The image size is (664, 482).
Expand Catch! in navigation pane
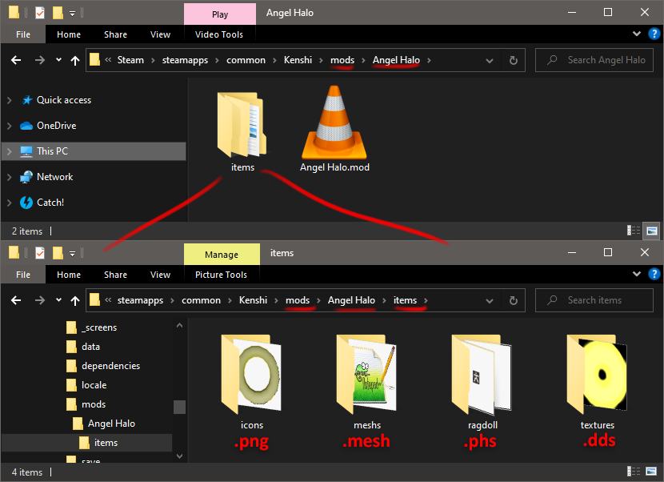coord(10,203)
